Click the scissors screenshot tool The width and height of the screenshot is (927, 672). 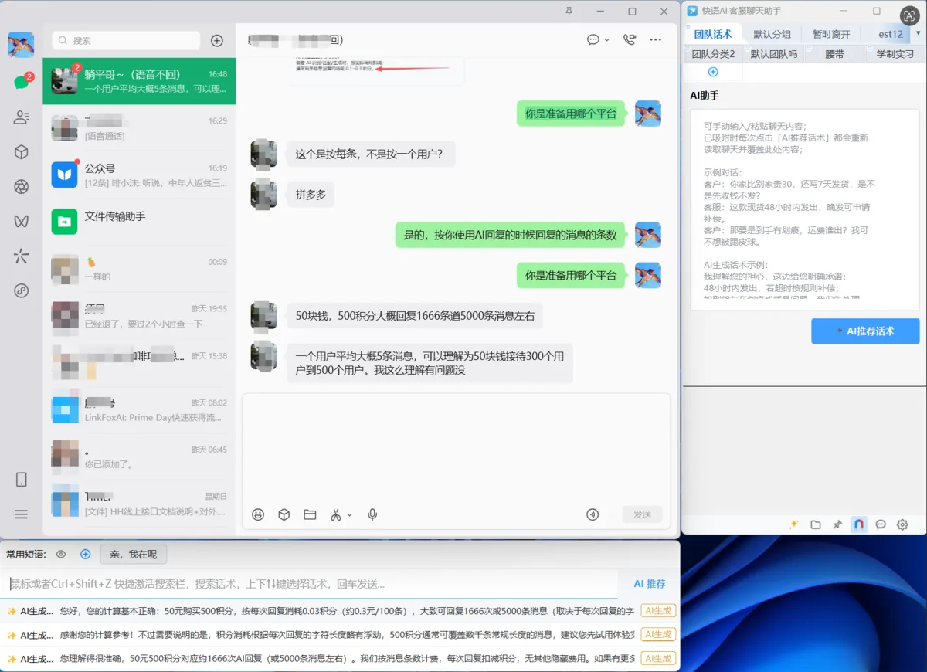pos(335,514)
